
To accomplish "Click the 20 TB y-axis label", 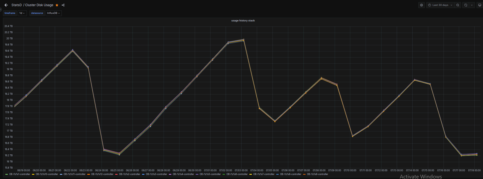I will point(9,39).
